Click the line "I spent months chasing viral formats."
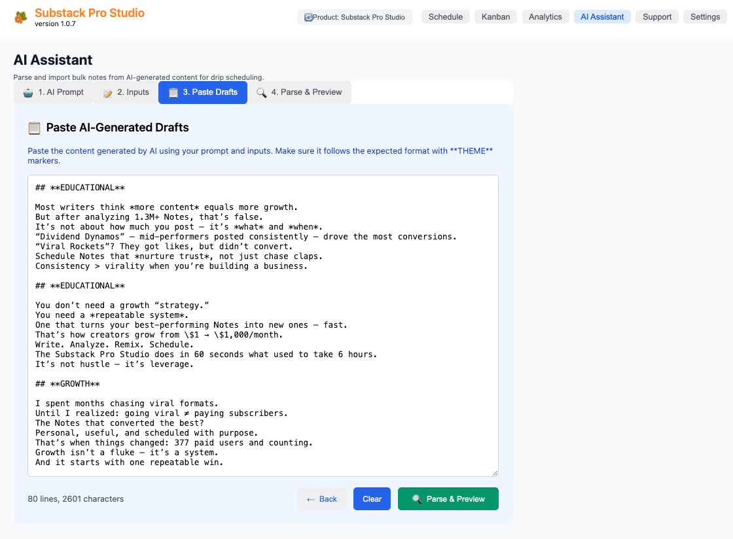The image size is (733, 539). (x=127, y=404)
